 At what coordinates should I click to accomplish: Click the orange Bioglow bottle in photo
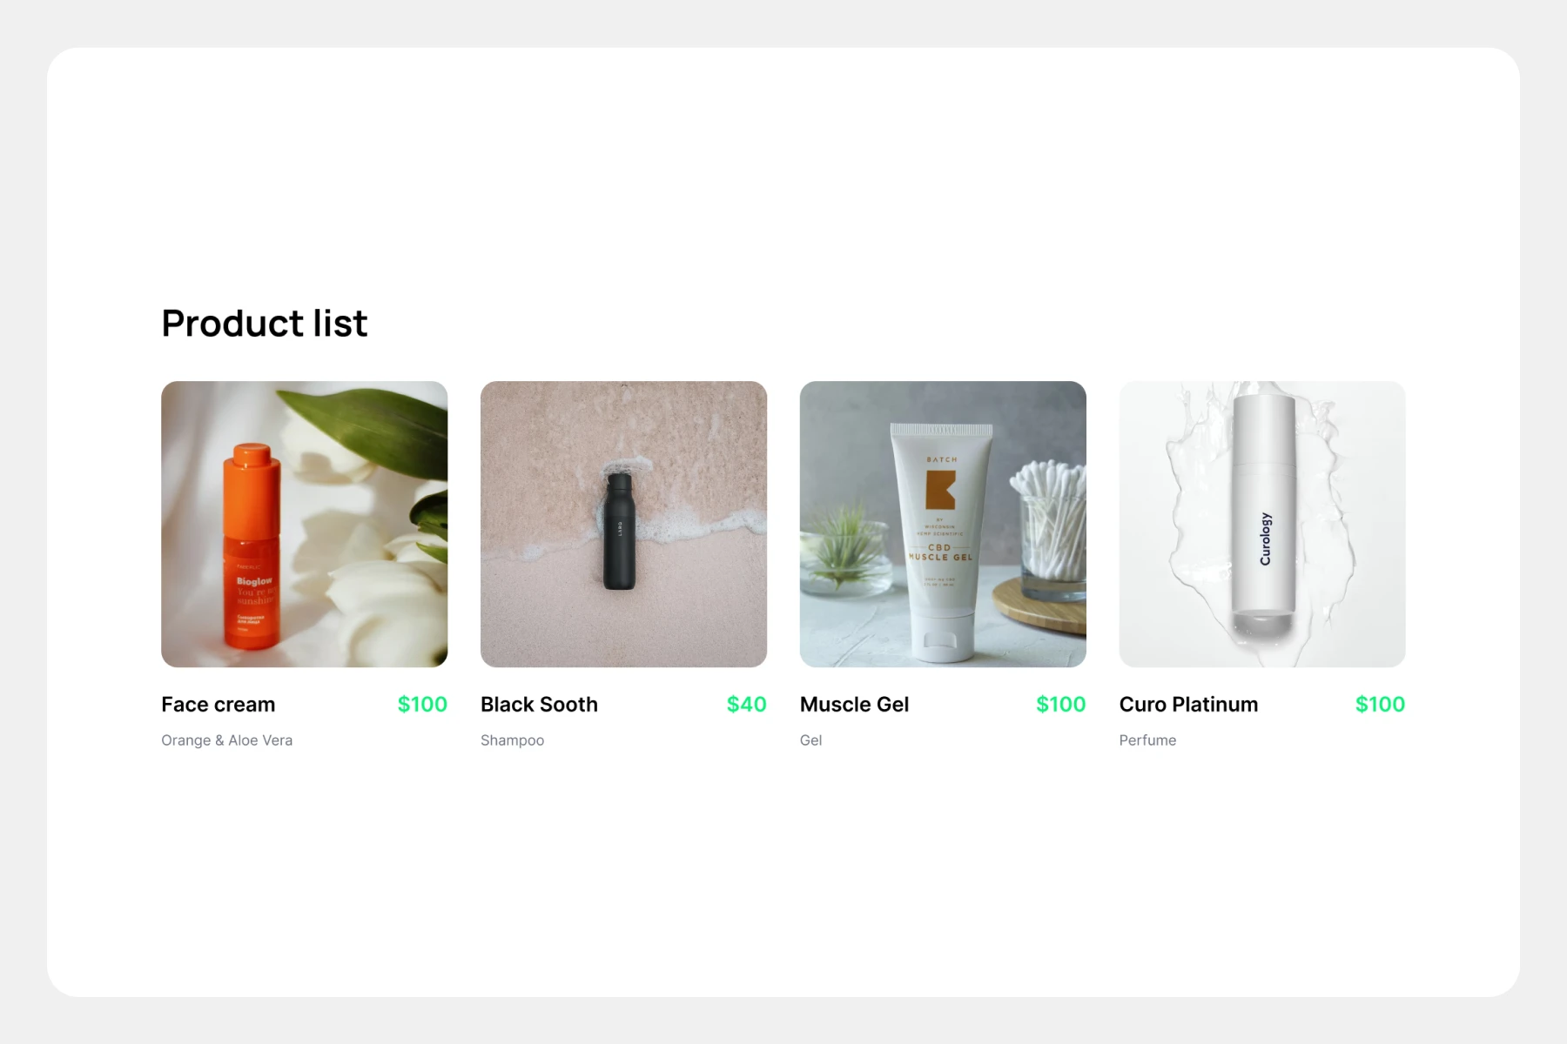252,545
